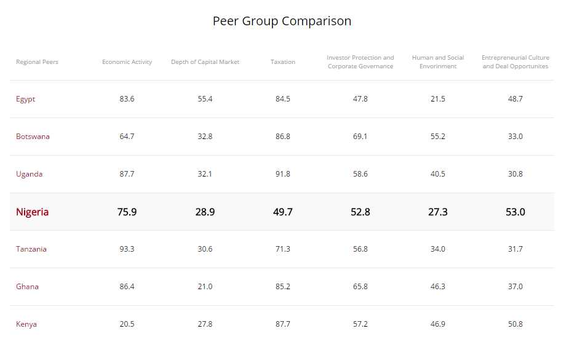Click the Botswana peer link
The image size is (561, 347).
click(x=33, y=137)
